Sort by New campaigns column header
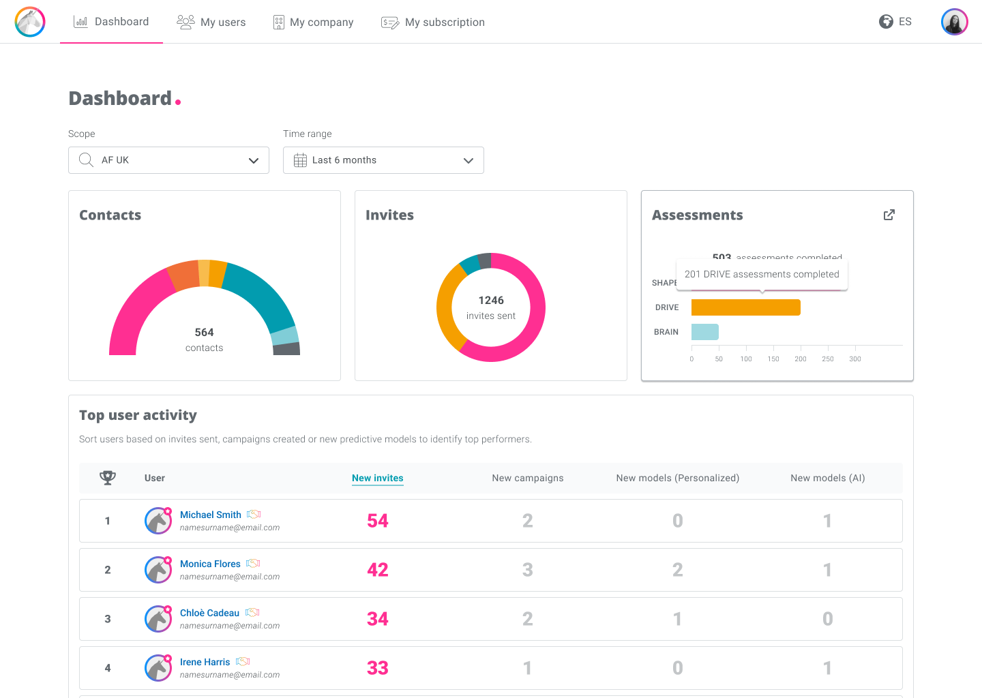982x698 pixels. 528,478
